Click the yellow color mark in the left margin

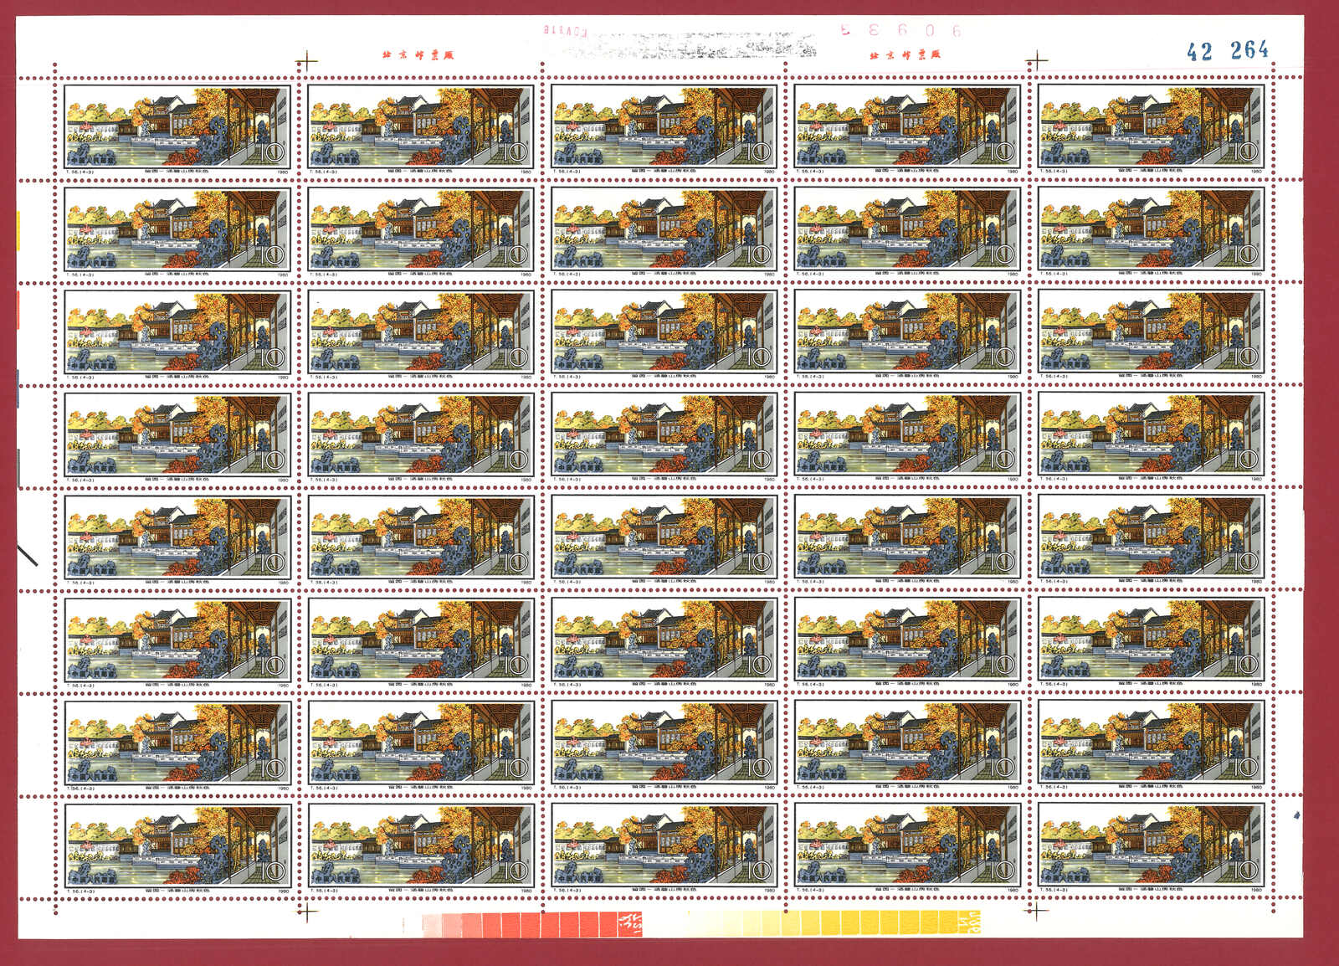pos(19,229)
